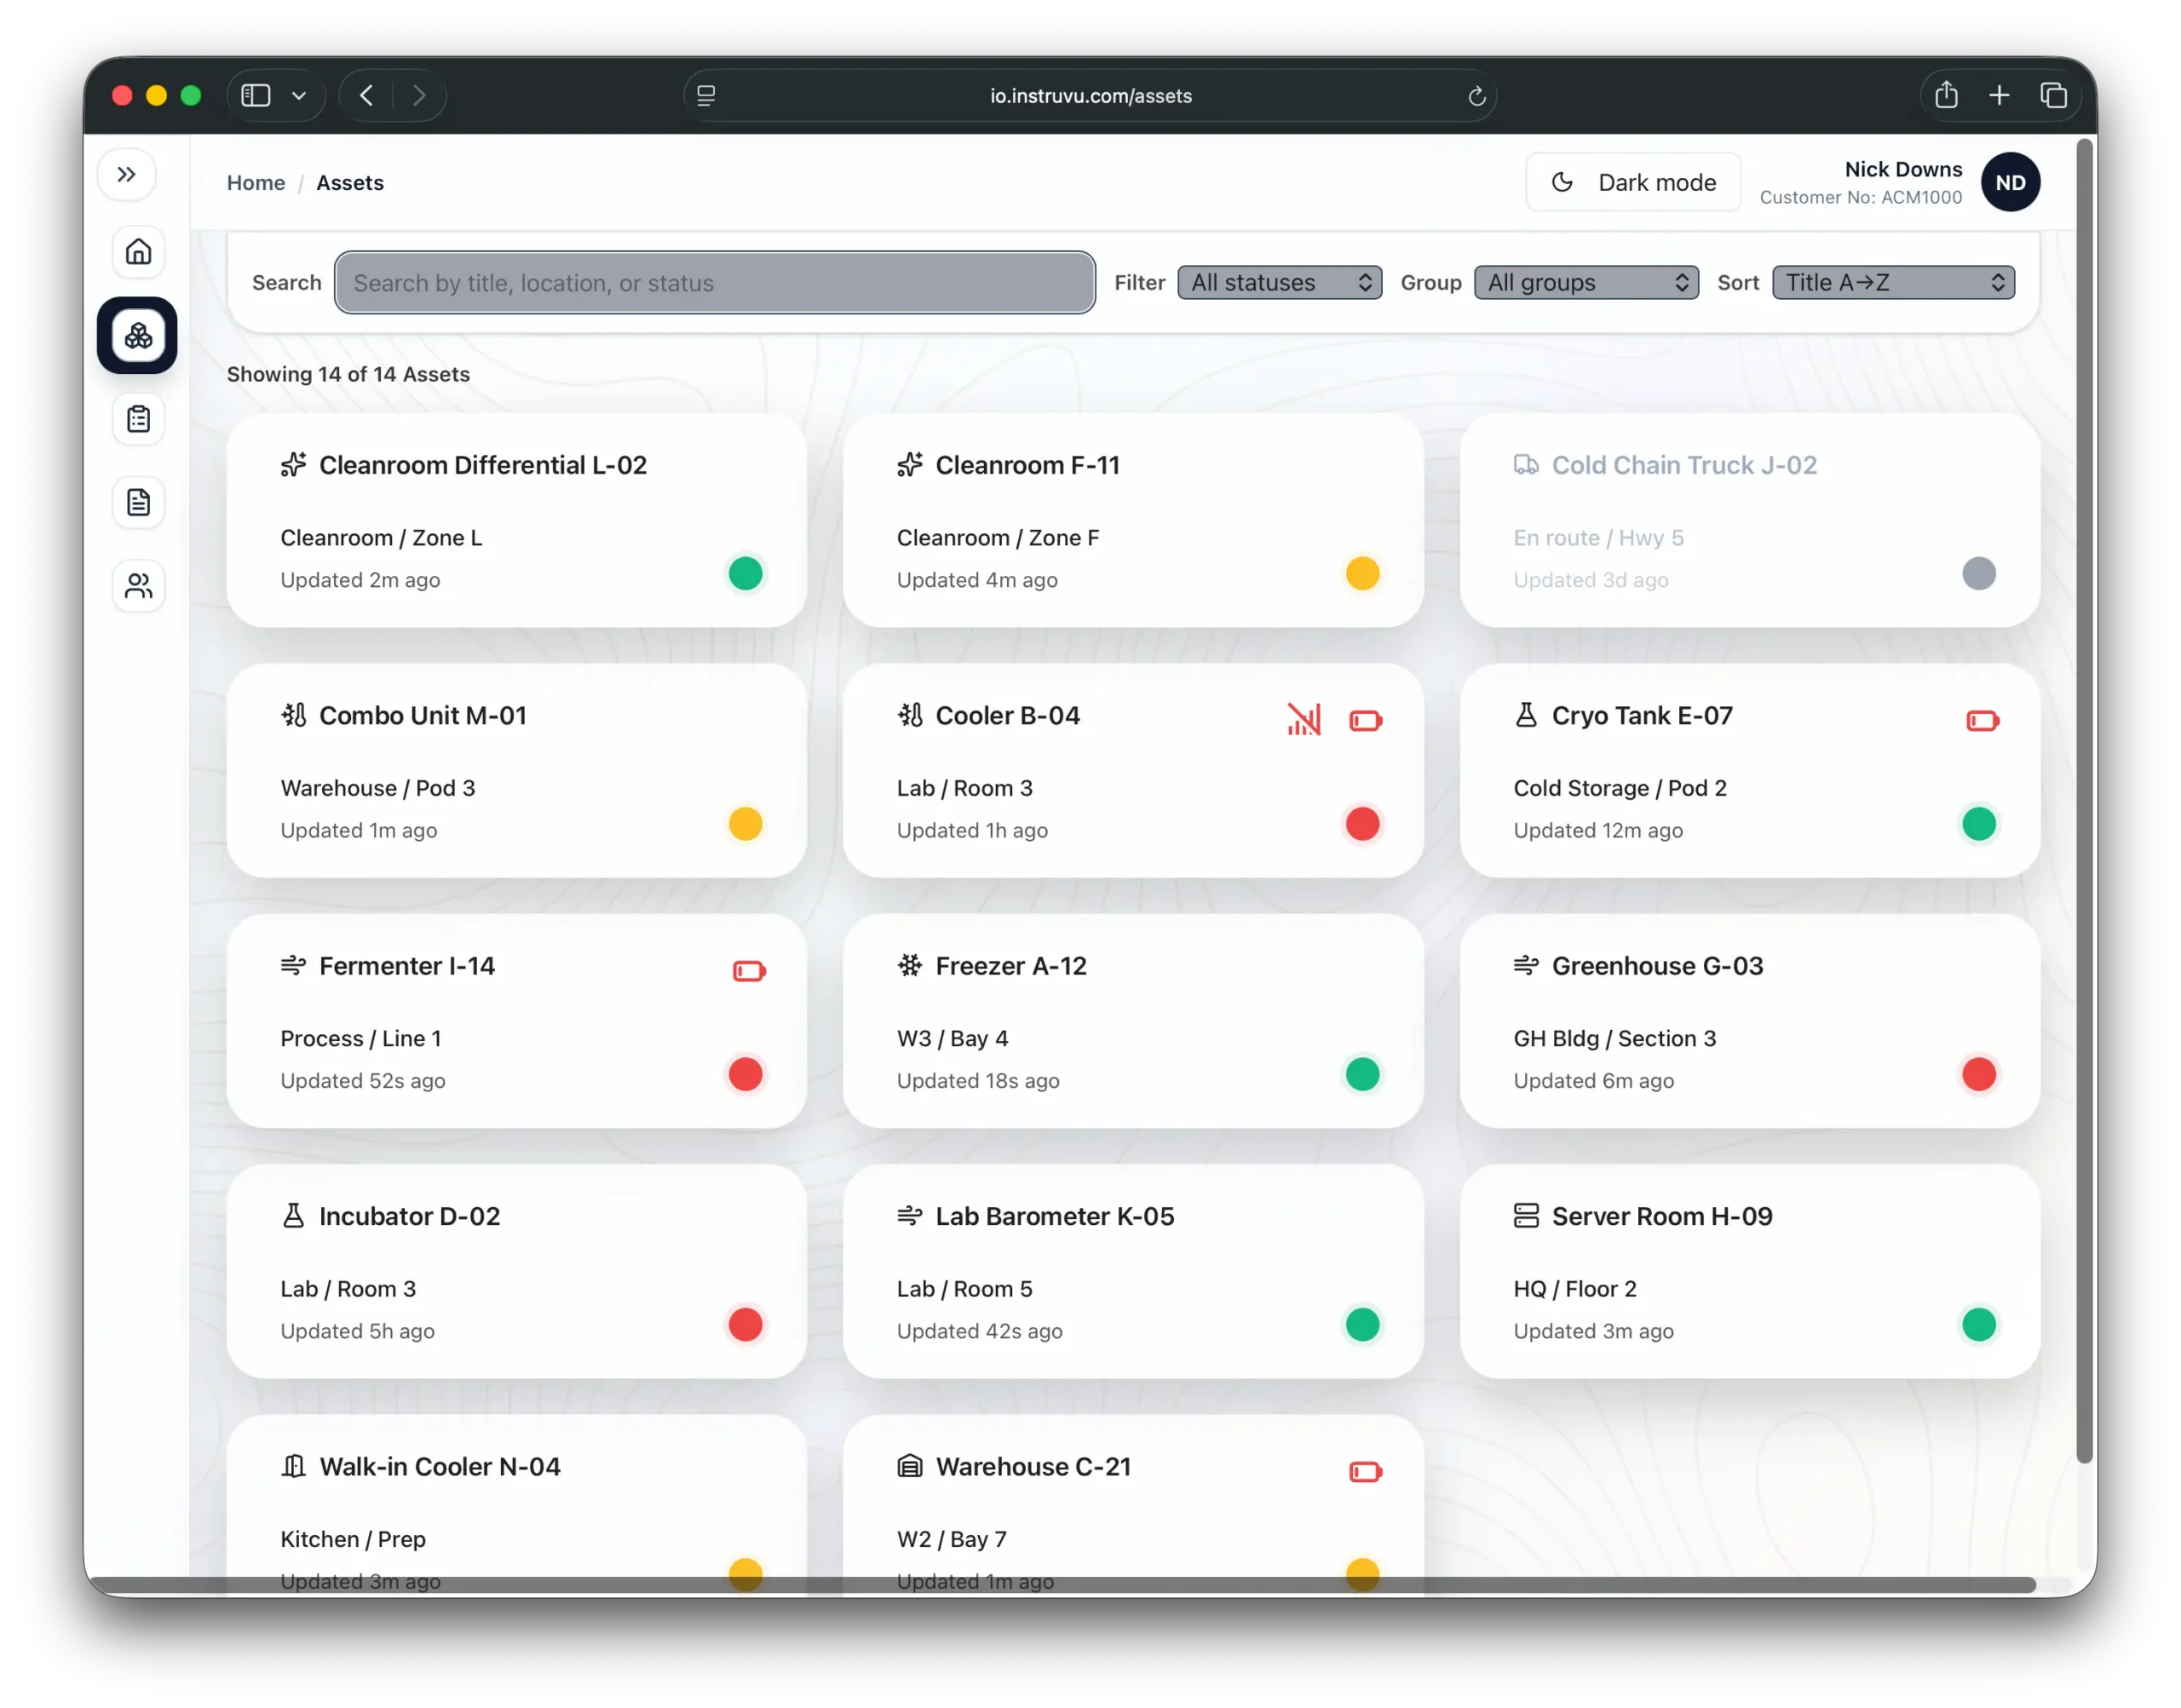Open the Assets page in sidebar
Screen dimensions: 2181x1708
[x=138, y=336]
